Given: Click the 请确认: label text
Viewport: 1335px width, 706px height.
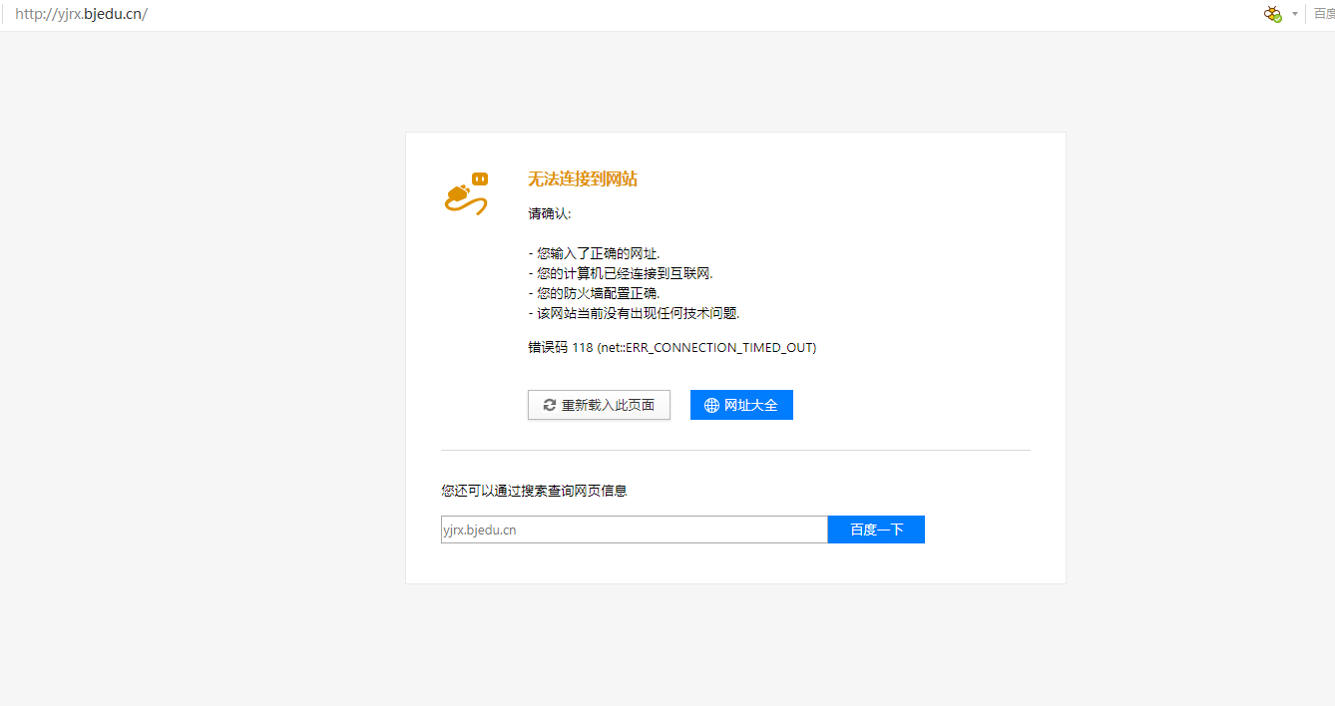Looking at the screenshot, I should pos(550,213).
